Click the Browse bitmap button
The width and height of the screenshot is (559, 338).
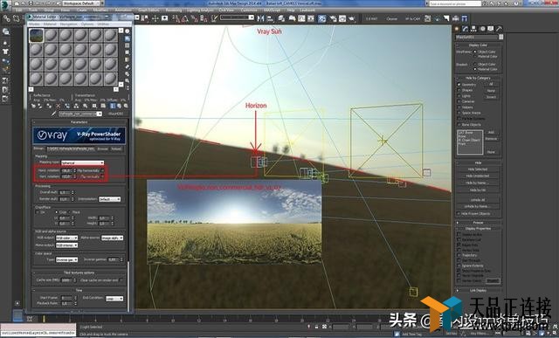103,148
